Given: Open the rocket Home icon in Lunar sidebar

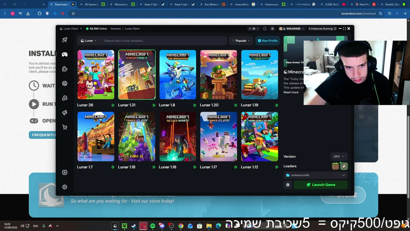Looking at the screenshot, I should pyautogui.click(x=65, y=40).
